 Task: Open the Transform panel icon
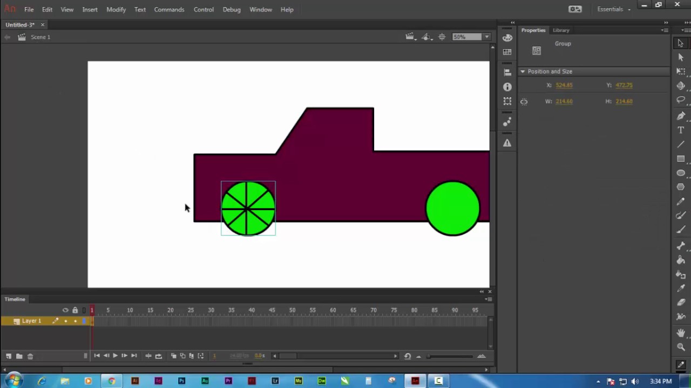pyautogui.click(x=507, y=101)
